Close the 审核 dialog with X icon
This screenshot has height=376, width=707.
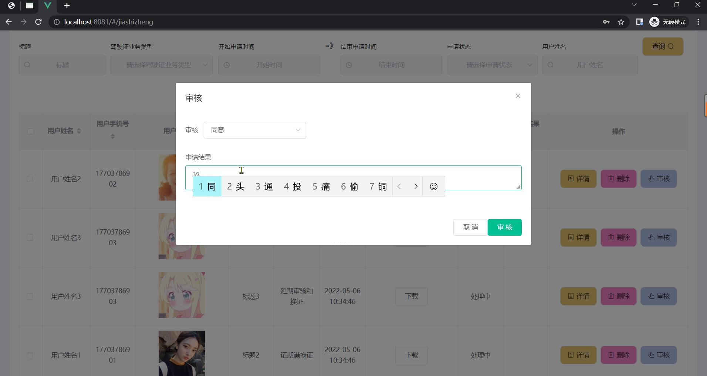click(518, 96)
